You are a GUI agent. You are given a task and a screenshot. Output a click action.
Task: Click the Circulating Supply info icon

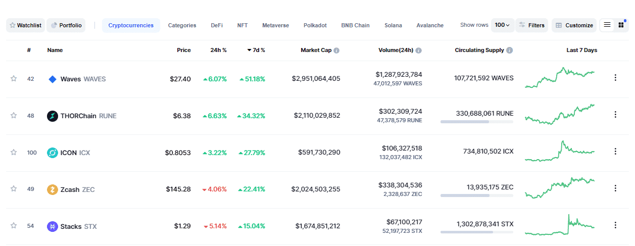point(509,51)
